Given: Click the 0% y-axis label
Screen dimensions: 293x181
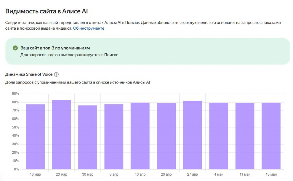Looking at the screenshot, I should coord(16,169).
